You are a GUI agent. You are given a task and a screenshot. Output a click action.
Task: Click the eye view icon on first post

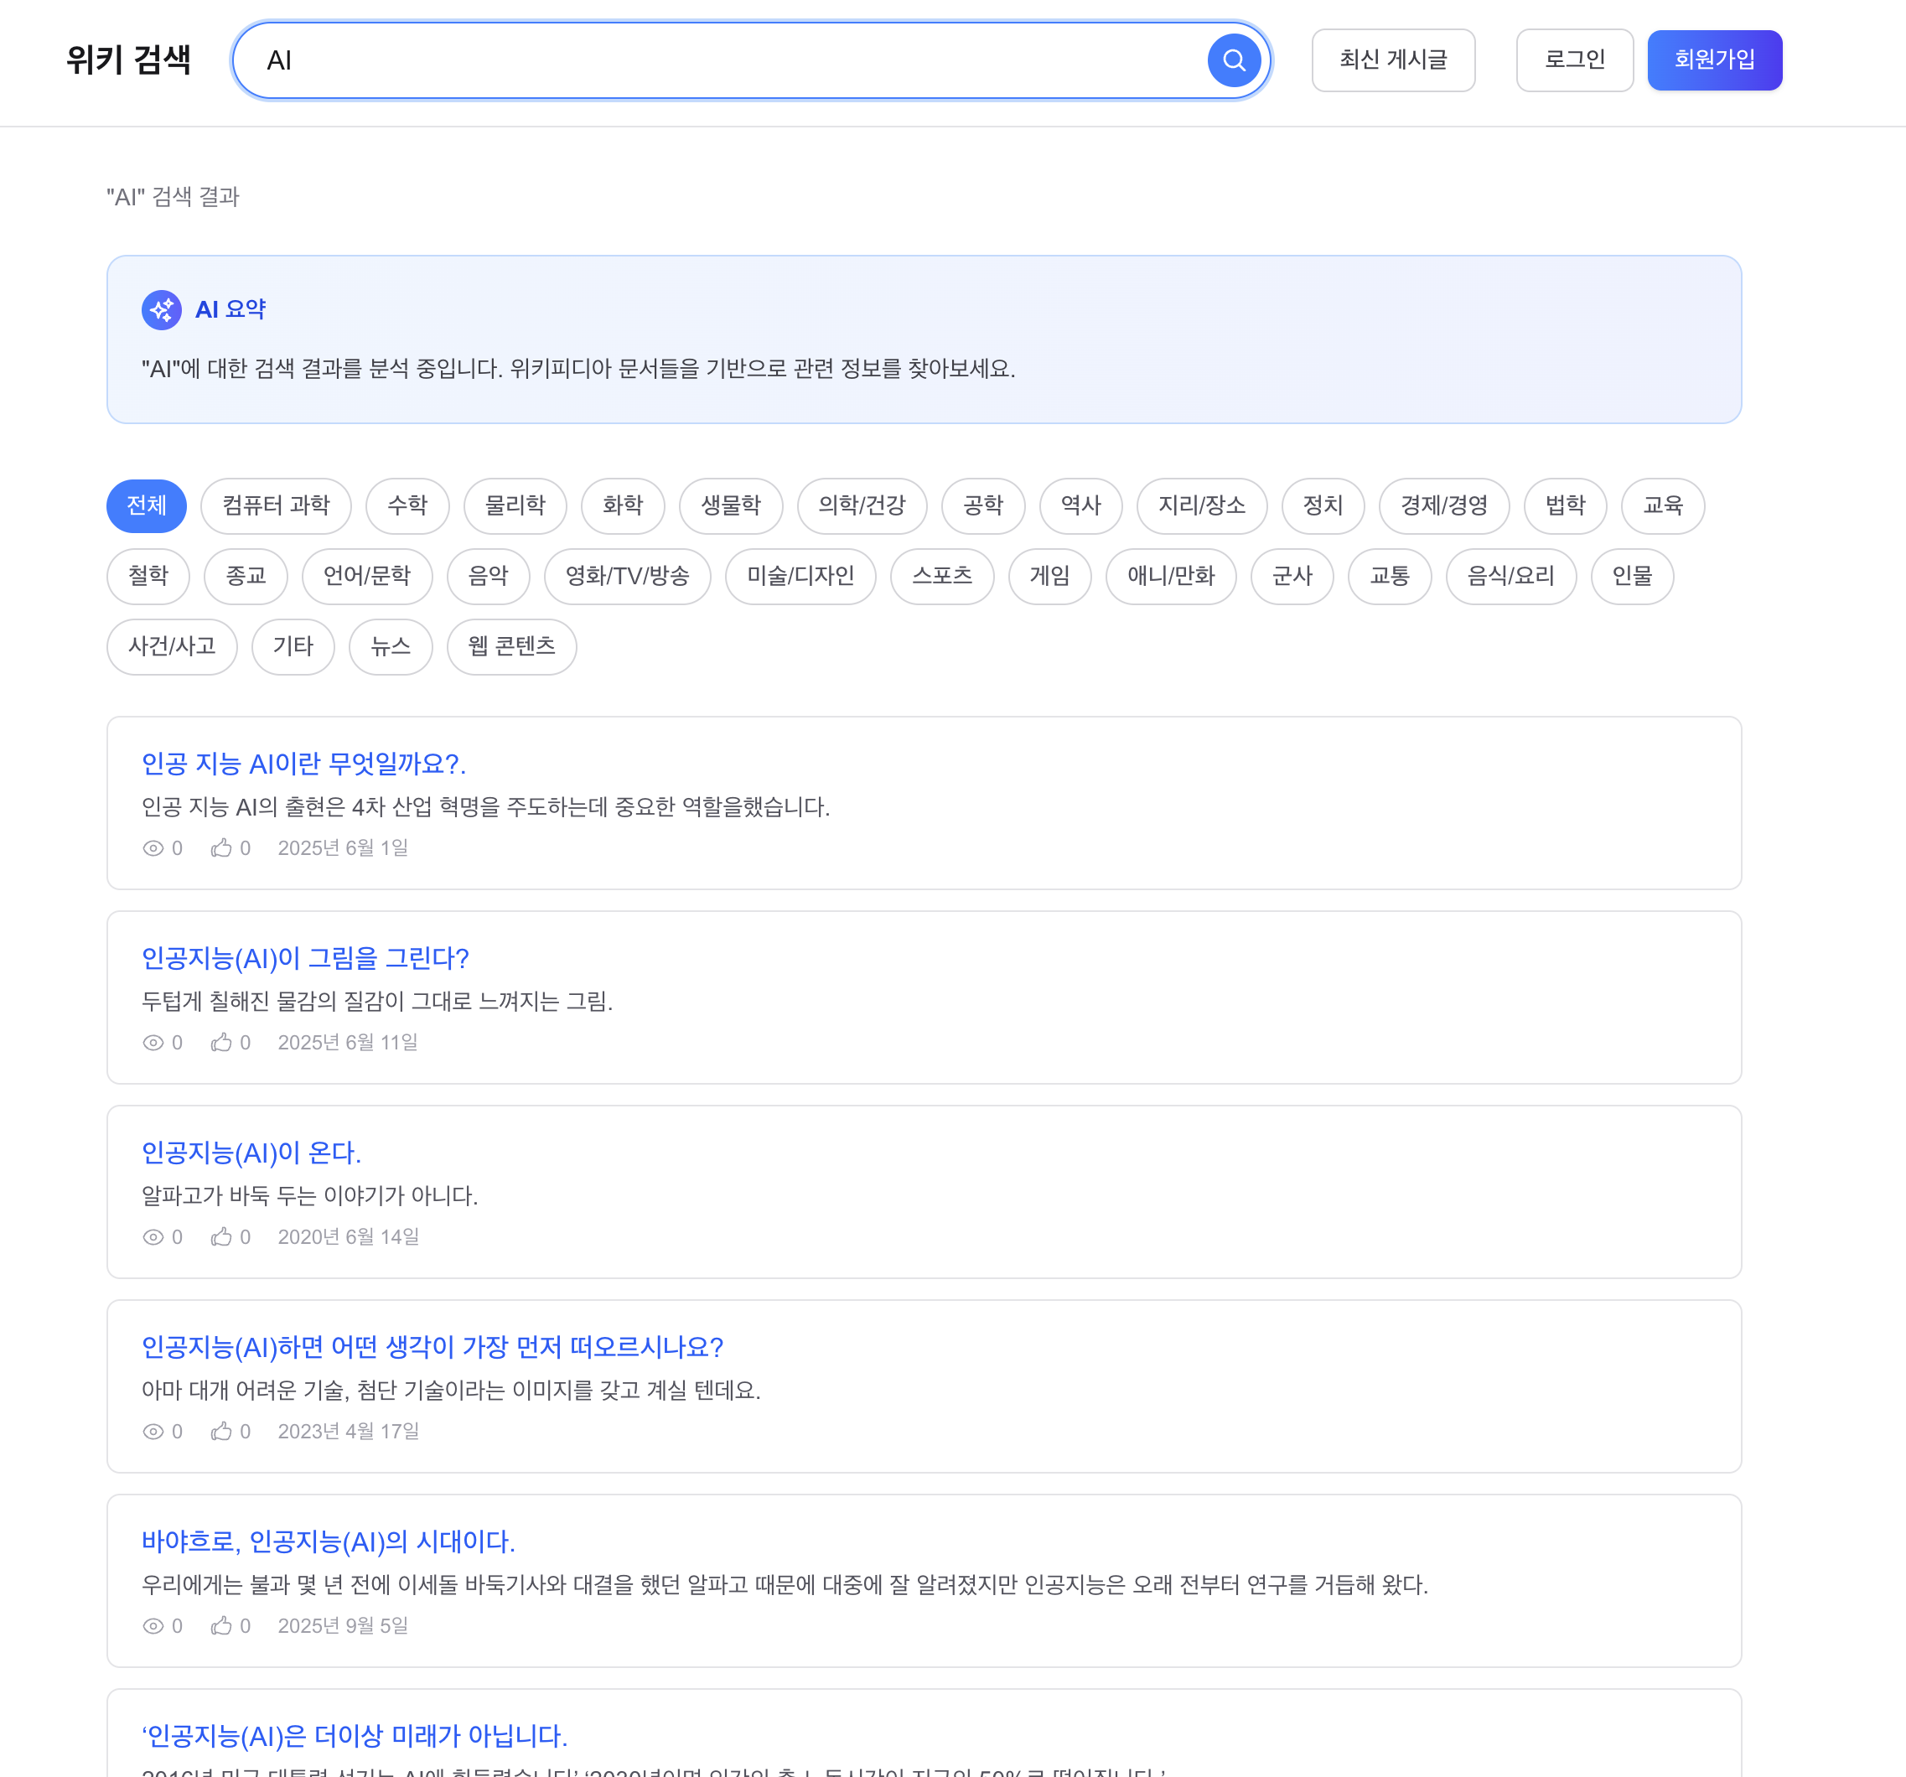pos(154,847)
